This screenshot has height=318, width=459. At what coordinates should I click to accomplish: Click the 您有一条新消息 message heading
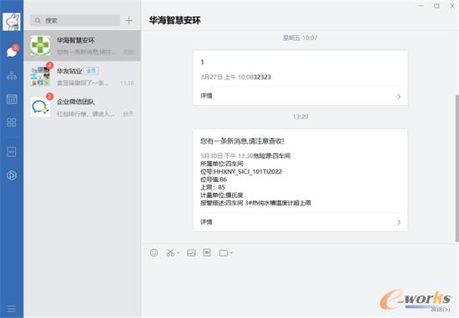tap(242, 141)
